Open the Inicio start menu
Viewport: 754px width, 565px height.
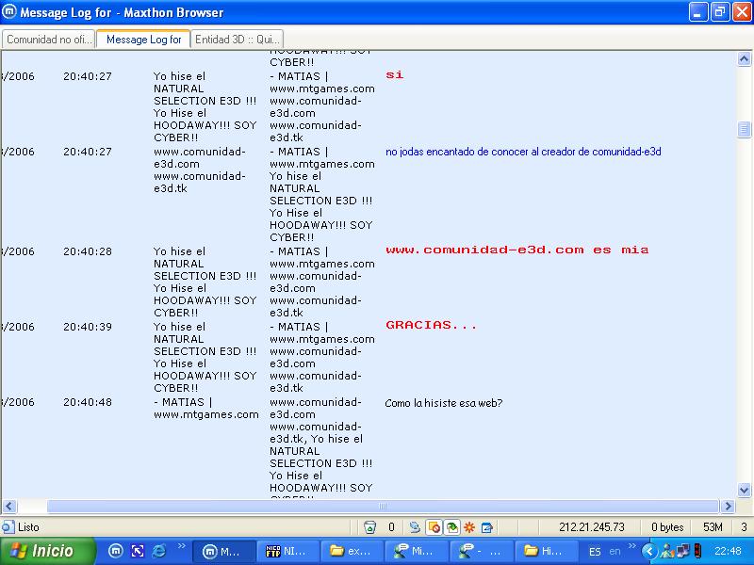[47, 551]
